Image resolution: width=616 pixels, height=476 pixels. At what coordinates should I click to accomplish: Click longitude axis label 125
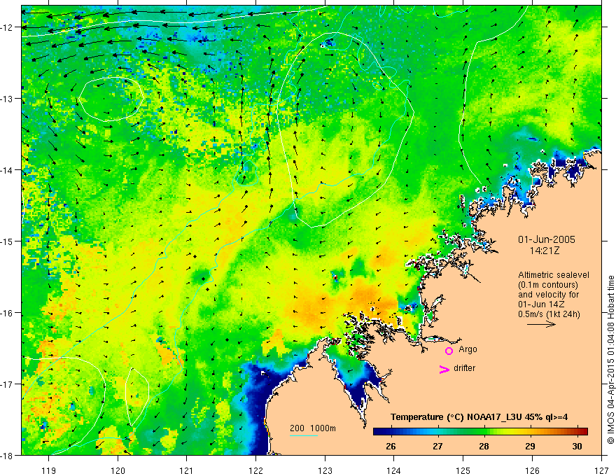tap(463, 470)
